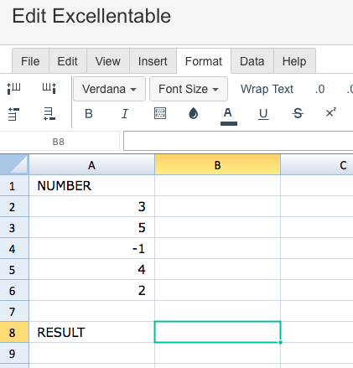353x368 pixels.
Task: Open the Verdana font dropdown
Action: coord(109,89)
